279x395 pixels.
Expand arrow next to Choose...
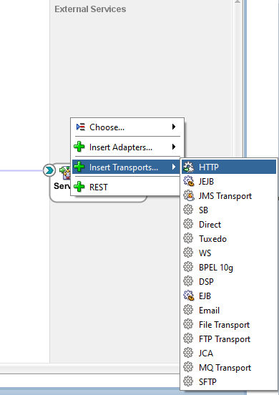[174, 127]
